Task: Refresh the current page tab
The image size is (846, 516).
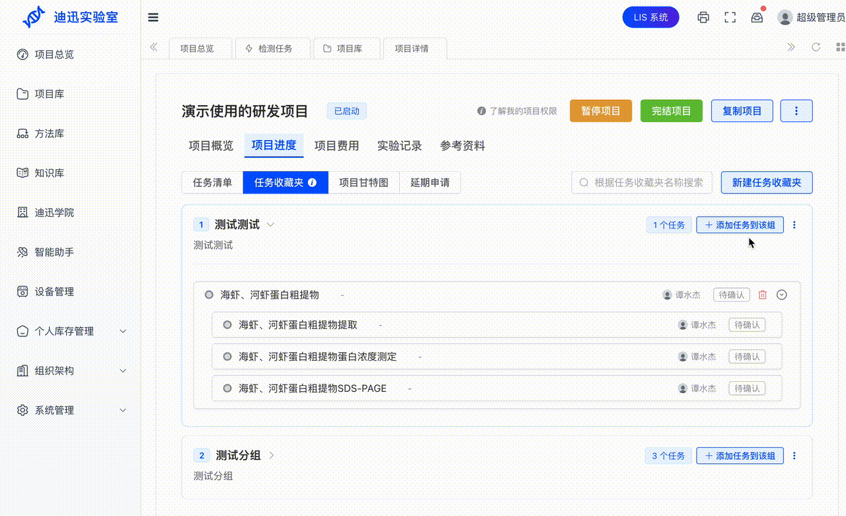Action: click(816, 47)
